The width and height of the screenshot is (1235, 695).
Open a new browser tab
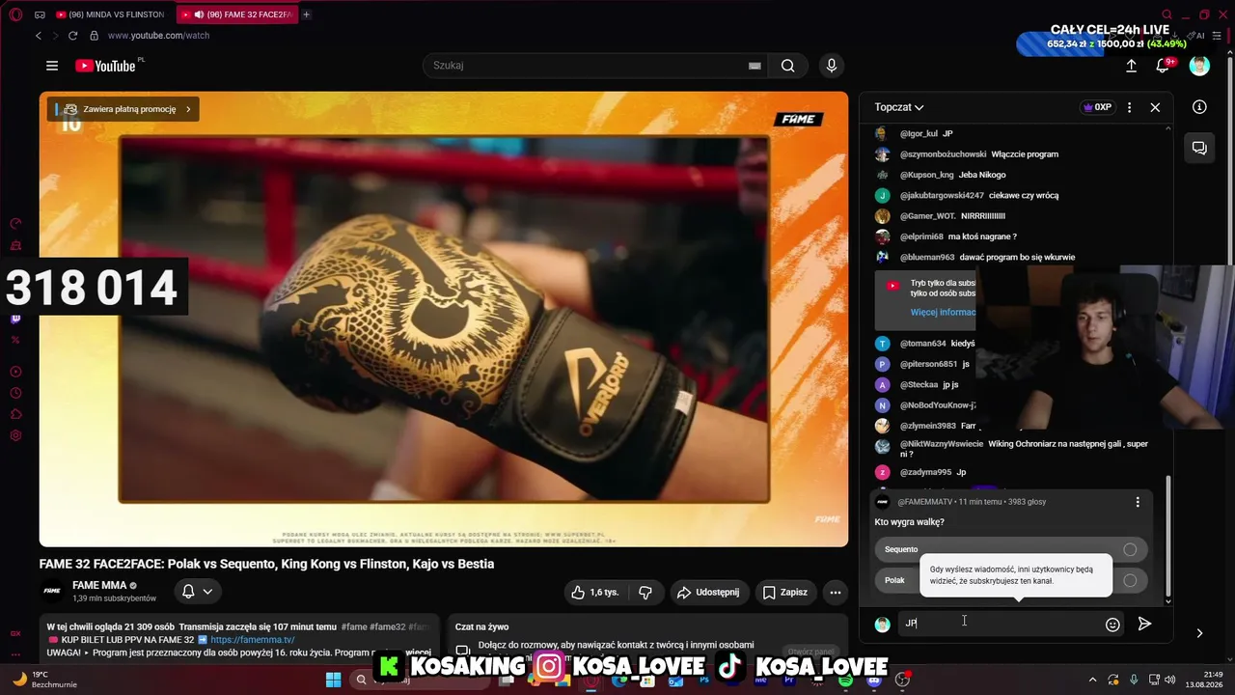306,14
